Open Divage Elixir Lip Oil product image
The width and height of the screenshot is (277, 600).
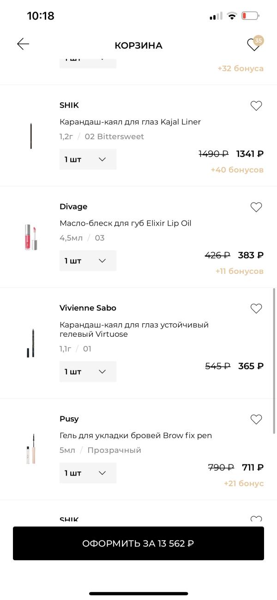[31, 237]
